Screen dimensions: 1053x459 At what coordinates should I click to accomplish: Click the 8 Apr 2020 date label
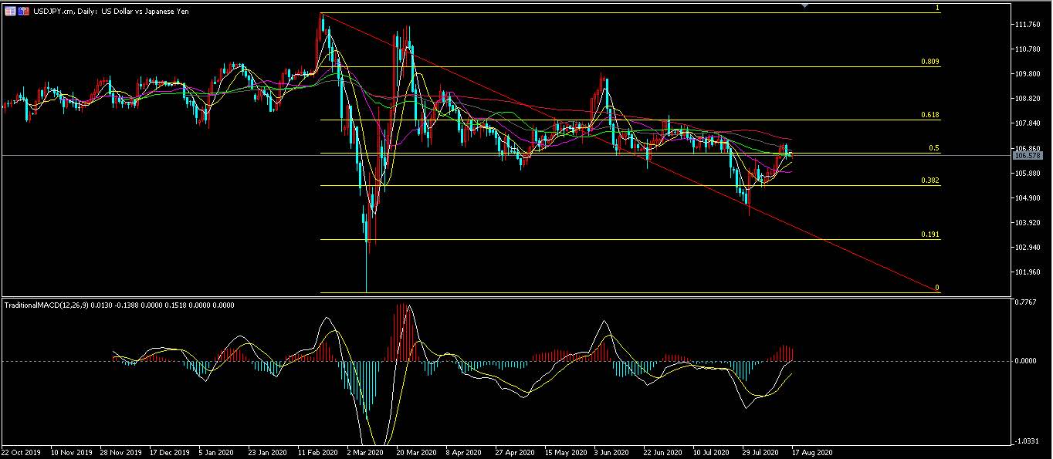[x=465, y=452]
